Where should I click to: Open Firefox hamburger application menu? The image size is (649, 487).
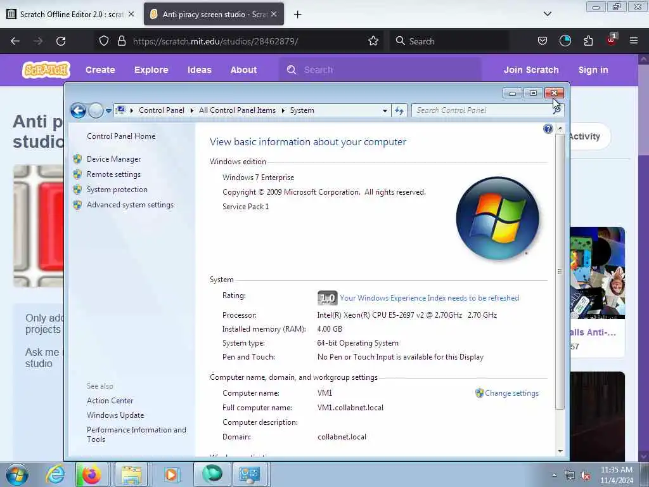point(634,41)
